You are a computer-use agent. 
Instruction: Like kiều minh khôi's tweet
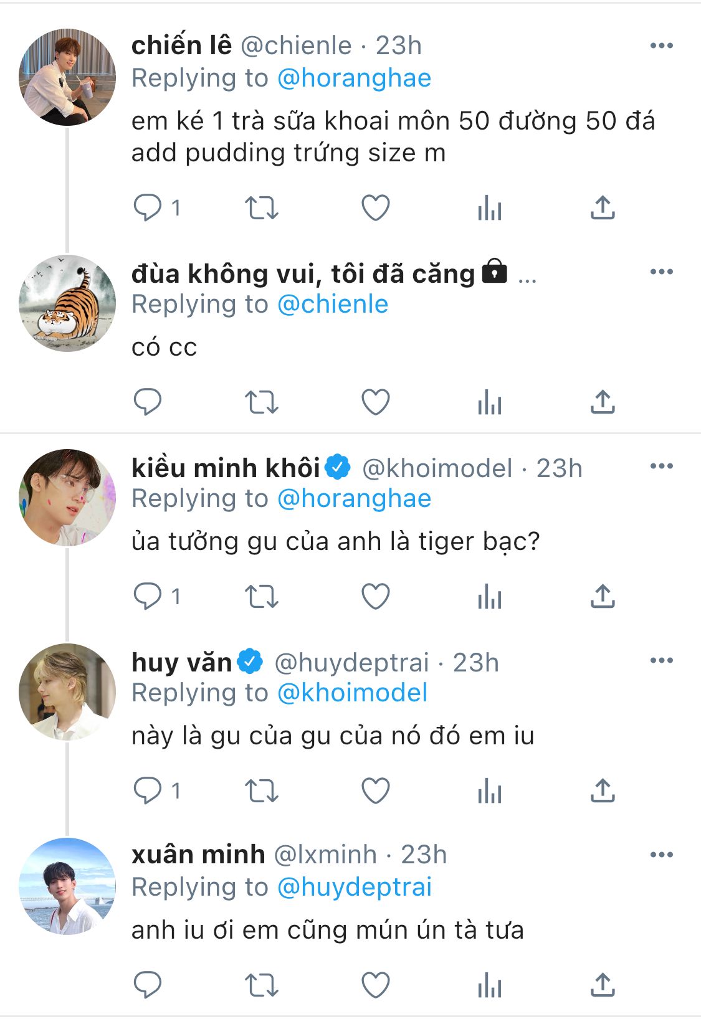376,597
